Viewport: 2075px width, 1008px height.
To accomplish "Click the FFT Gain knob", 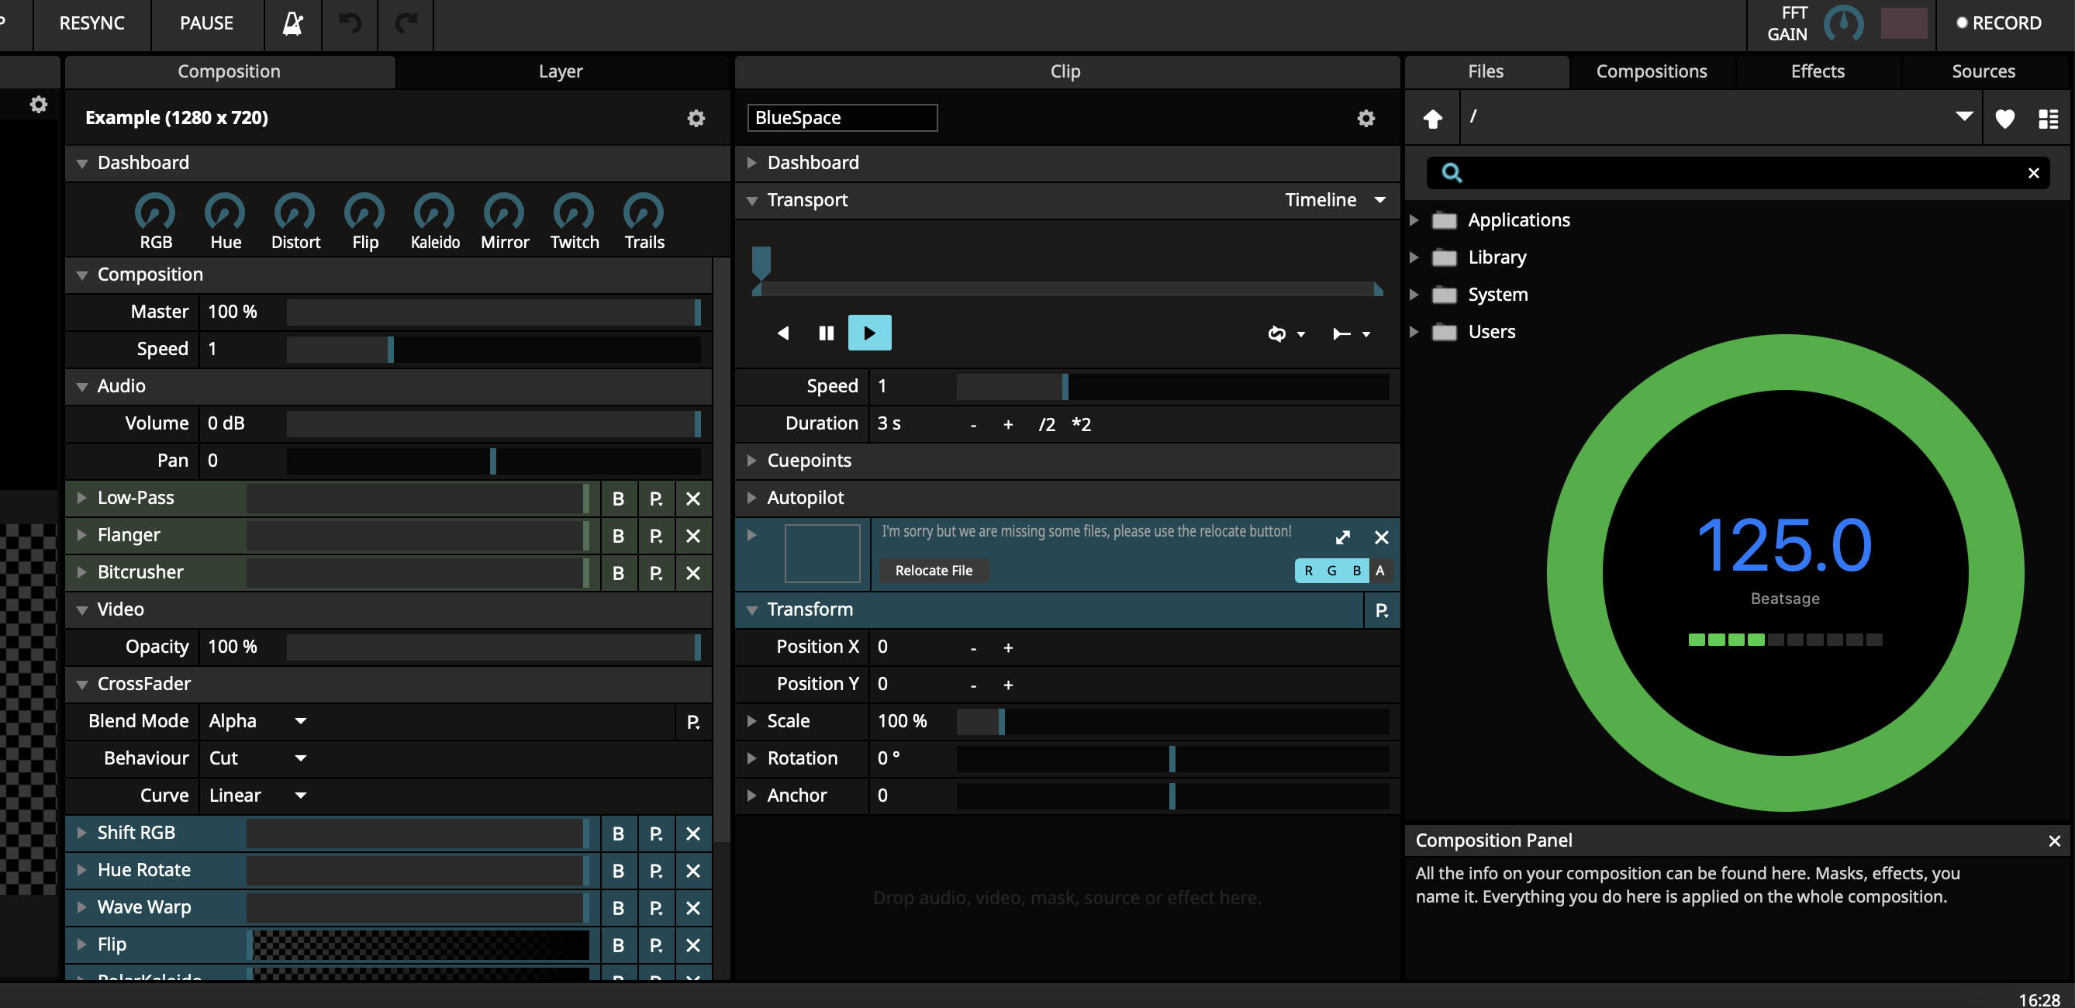I will point(1843,23).
